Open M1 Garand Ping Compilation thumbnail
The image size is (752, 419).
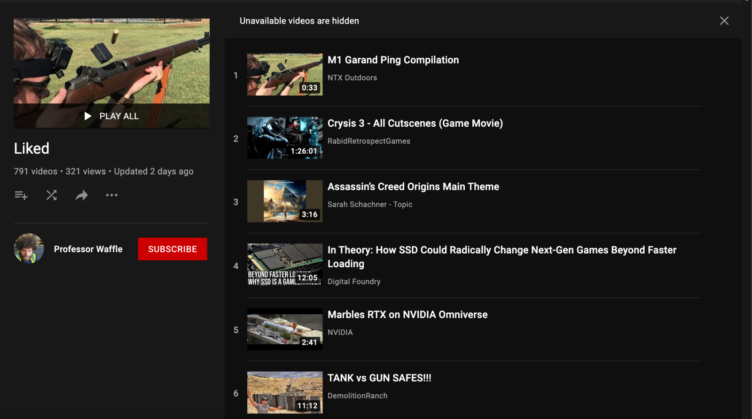pyautogui.click(x=285, y=75)
